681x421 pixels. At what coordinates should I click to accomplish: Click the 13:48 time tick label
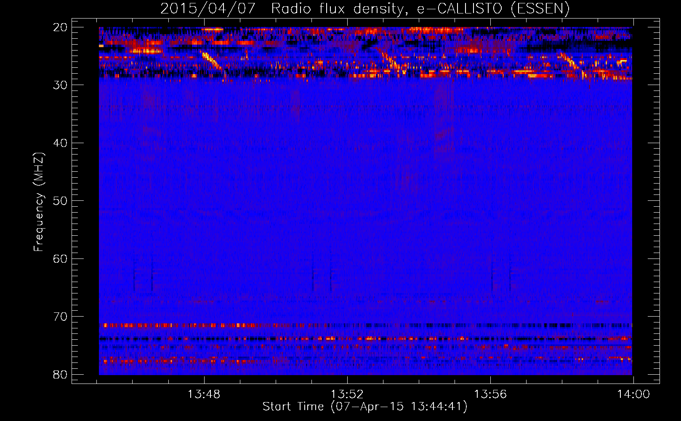(204, 394)
